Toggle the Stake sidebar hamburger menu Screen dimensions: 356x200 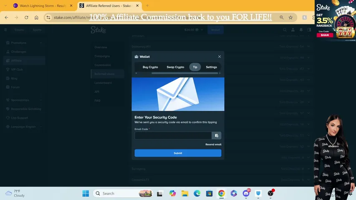[5, 30]
